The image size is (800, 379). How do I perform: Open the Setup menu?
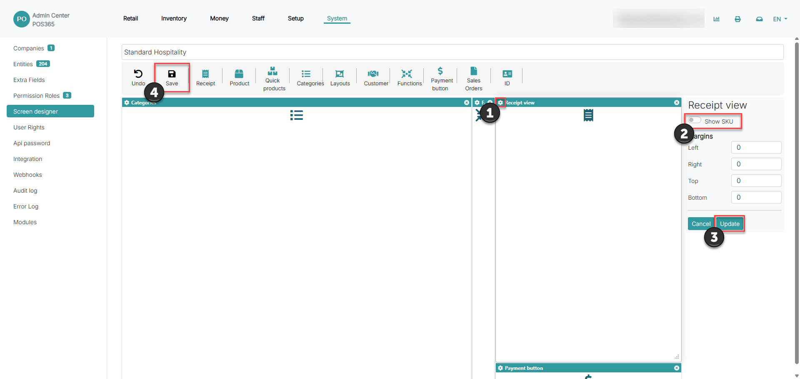(x=295, y=18)
